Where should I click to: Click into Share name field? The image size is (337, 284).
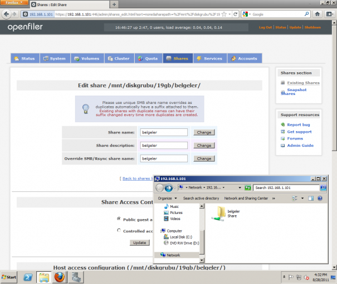click(x=164, y=132)
